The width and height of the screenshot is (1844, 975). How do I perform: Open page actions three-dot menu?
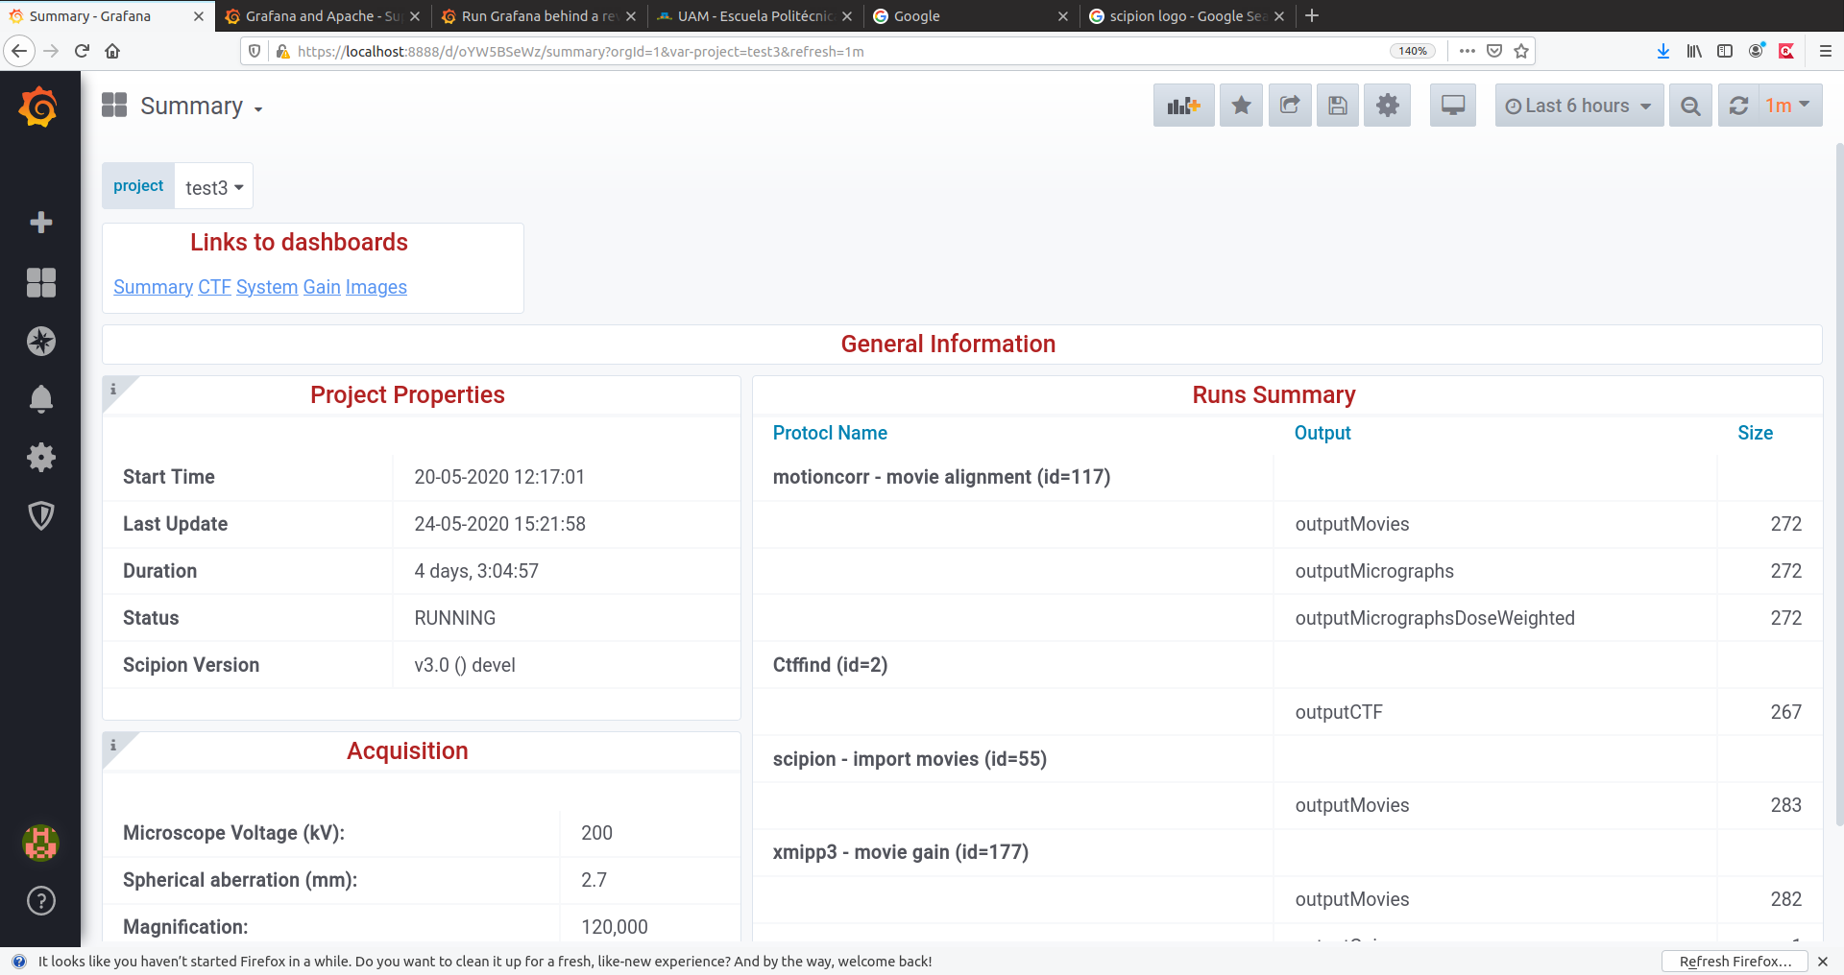(1467, 51)
